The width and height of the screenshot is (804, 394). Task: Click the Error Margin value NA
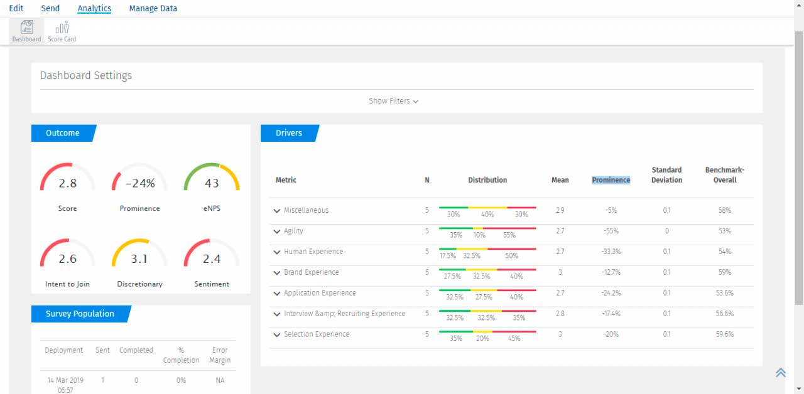pyautogui.click(x=220, y=380)
